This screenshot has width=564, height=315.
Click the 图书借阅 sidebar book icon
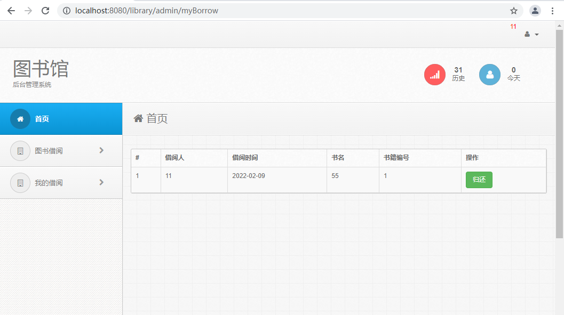(20, 151)
